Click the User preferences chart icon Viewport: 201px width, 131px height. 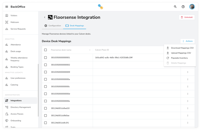(x=7, y=78)
